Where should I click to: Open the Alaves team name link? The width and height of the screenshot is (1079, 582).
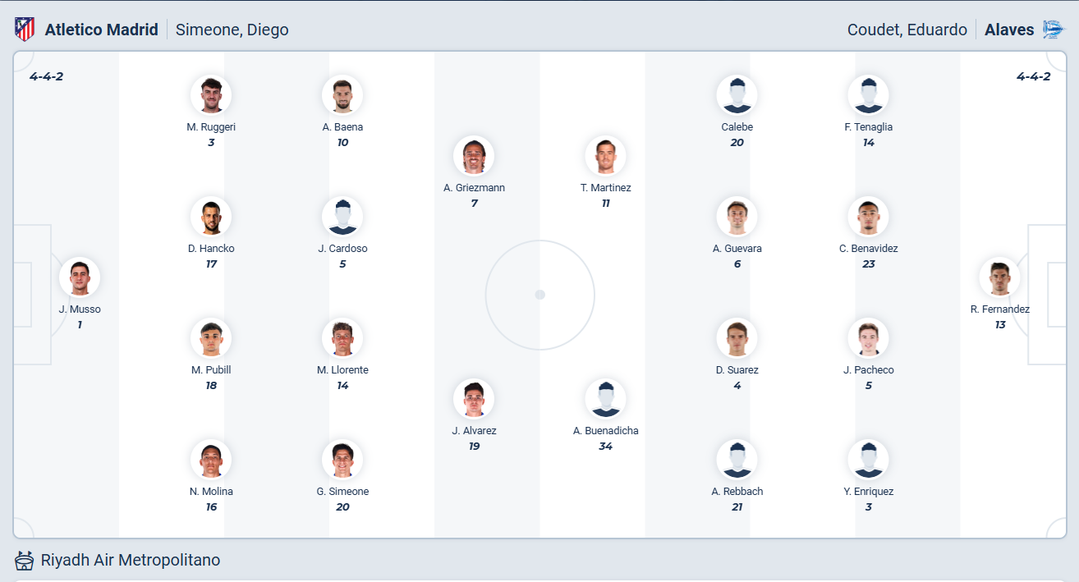(x=1009, y=30)
